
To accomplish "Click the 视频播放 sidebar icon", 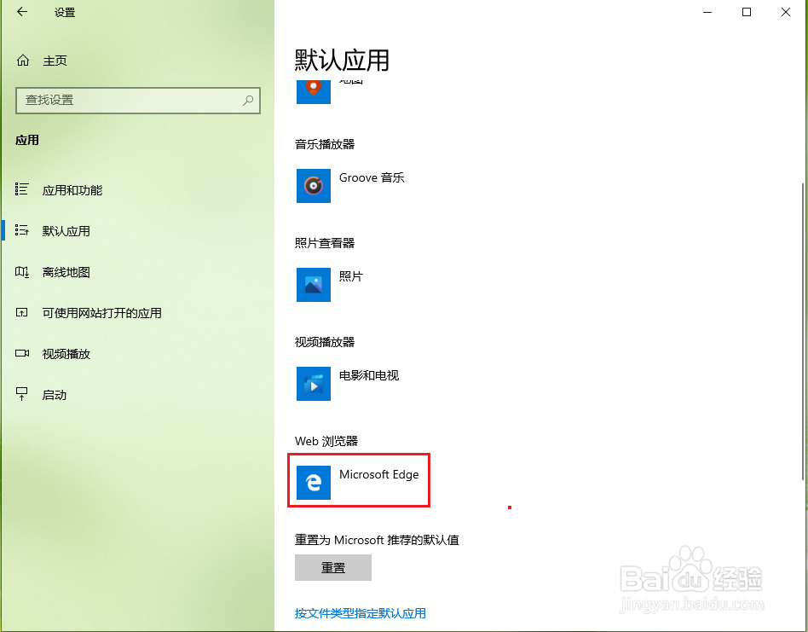I will tap(23, 354).
